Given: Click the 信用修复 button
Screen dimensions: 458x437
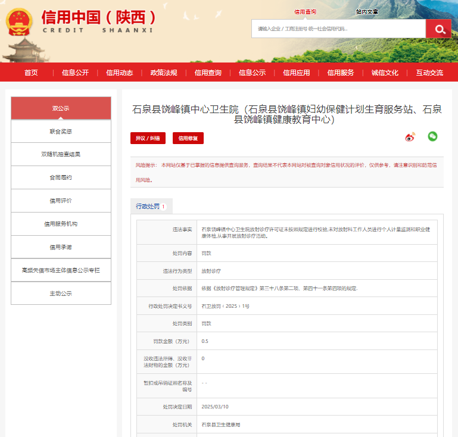Looking at the screenshot, I should [188, 138].
